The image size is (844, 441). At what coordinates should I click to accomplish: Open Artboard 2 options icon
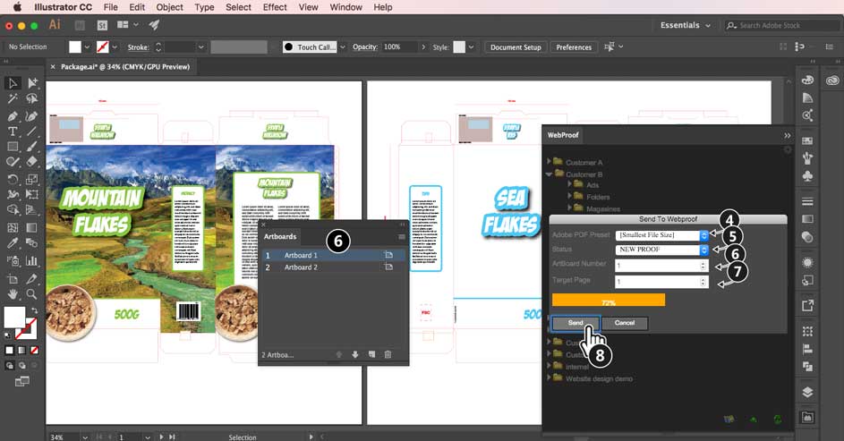click(x=388, y=267)
